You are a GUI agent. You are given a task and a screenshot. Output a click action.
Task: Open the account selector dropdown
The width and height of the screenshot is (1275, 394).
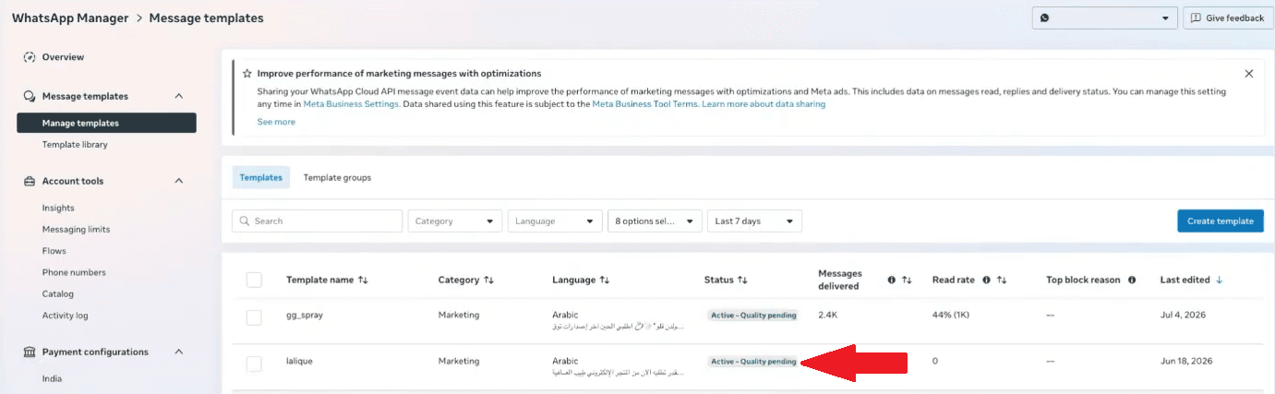click(x=1104, y=18)
